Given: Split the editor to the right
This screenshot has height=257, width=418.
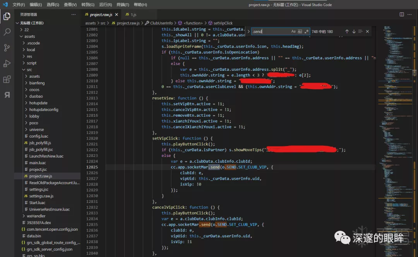Looking at the screenshot, I should coord(401,14).
